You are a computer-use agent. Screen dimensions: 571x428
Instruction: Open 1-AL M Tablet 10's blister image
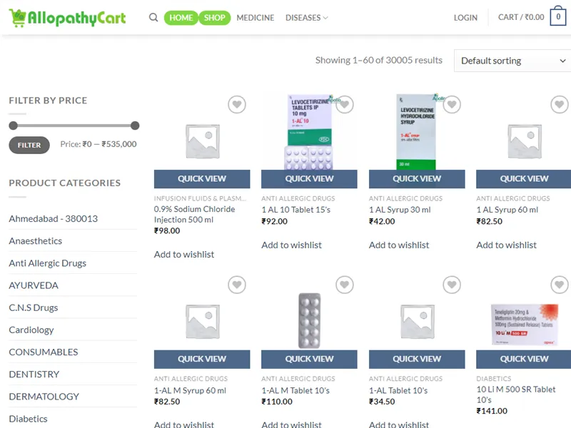(310, 320)
